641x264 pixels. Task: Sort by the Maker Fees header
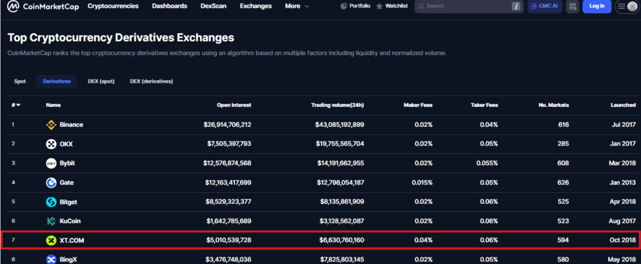[x=417, y=105]
